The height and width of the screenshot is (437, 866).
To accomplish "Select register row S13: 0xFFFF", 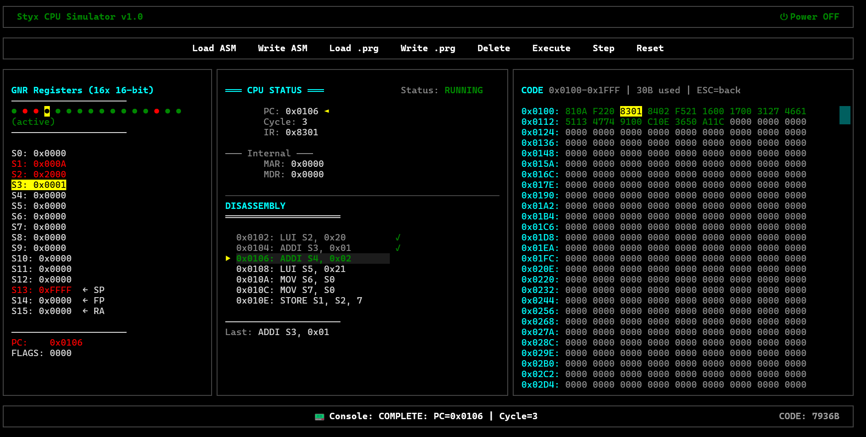I will (x=42, y=290).
